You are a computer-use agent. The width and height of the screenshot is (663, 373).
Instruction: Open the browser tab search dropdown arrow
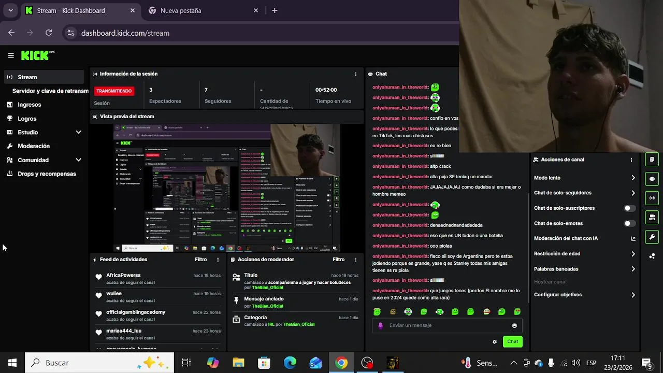click(10, 10)
